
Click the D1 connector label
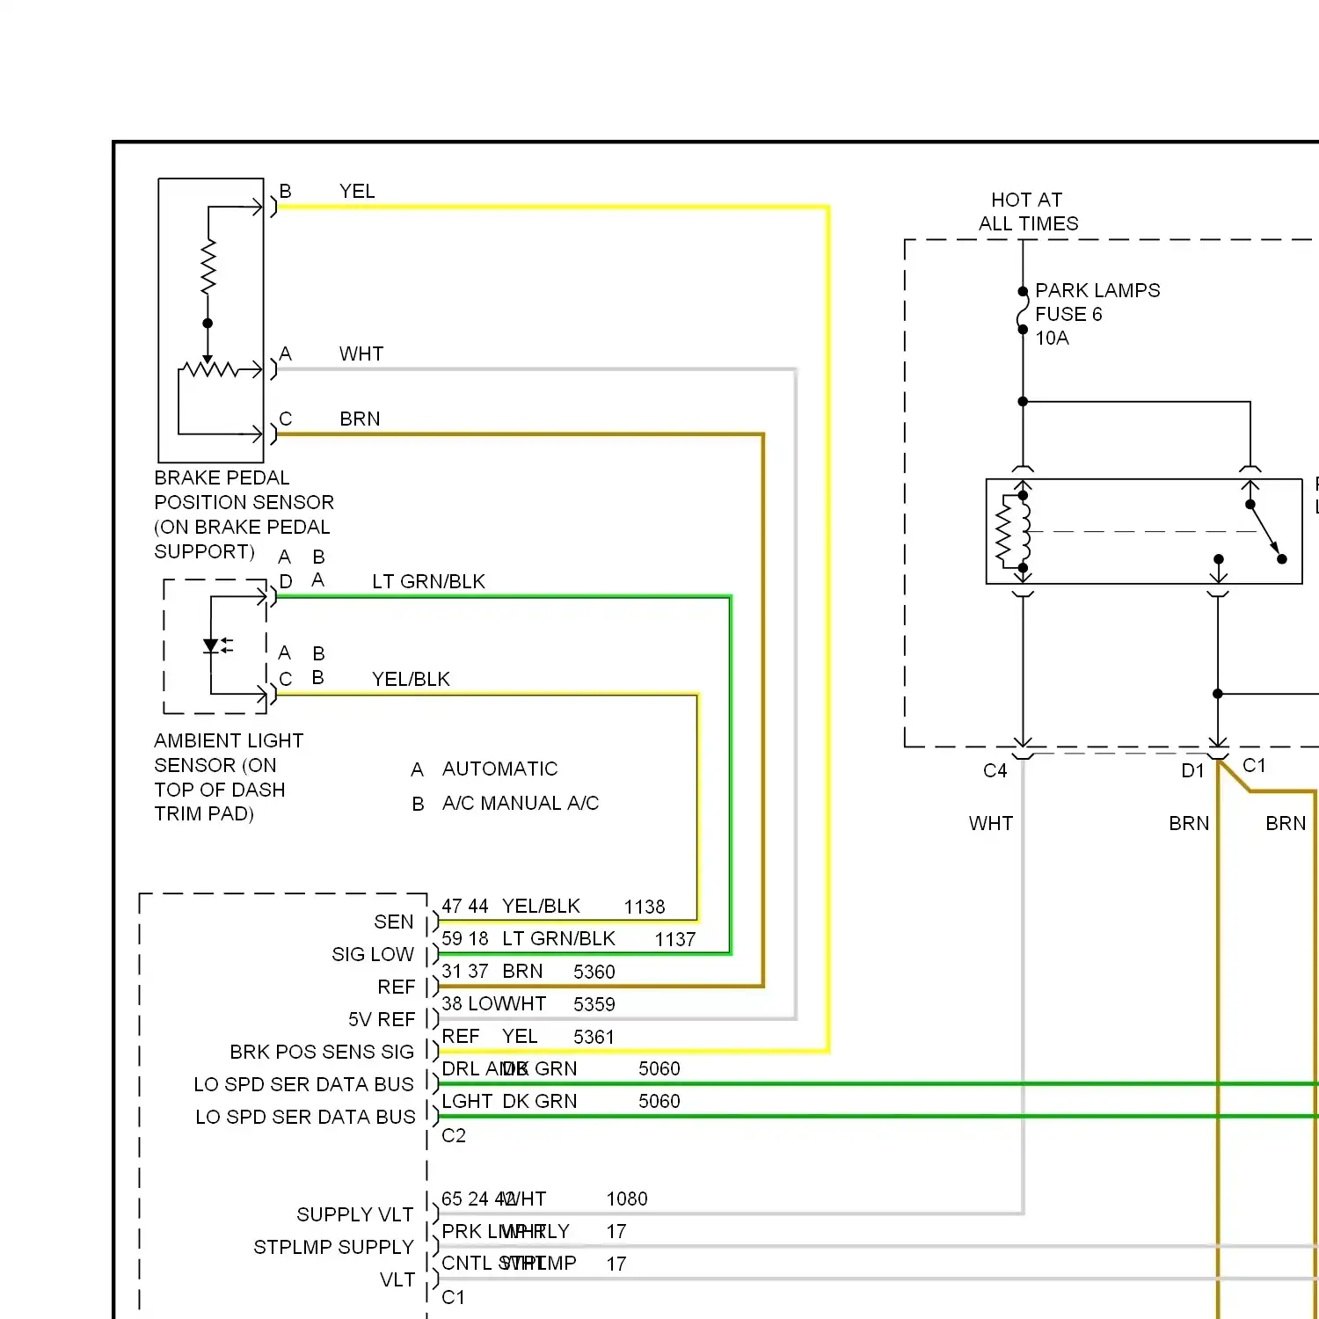(1192, 771)
